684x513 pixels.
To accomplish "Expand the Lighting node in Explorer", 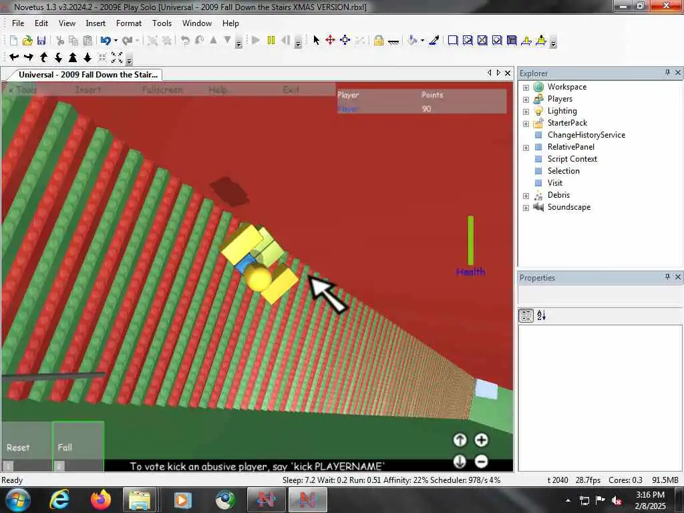I will (526, 112).
